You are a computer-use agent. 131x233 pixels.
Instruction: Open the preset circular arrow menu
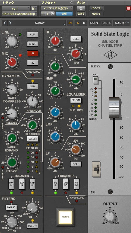coord(72,3)
